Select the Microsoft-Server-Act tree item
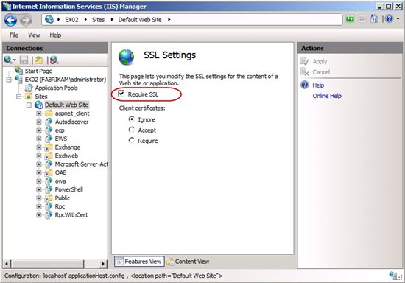 (81, 164)
